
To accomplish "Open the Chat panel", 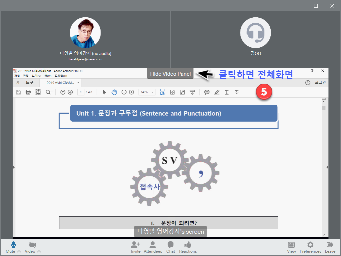I will (x=170, y=245).
